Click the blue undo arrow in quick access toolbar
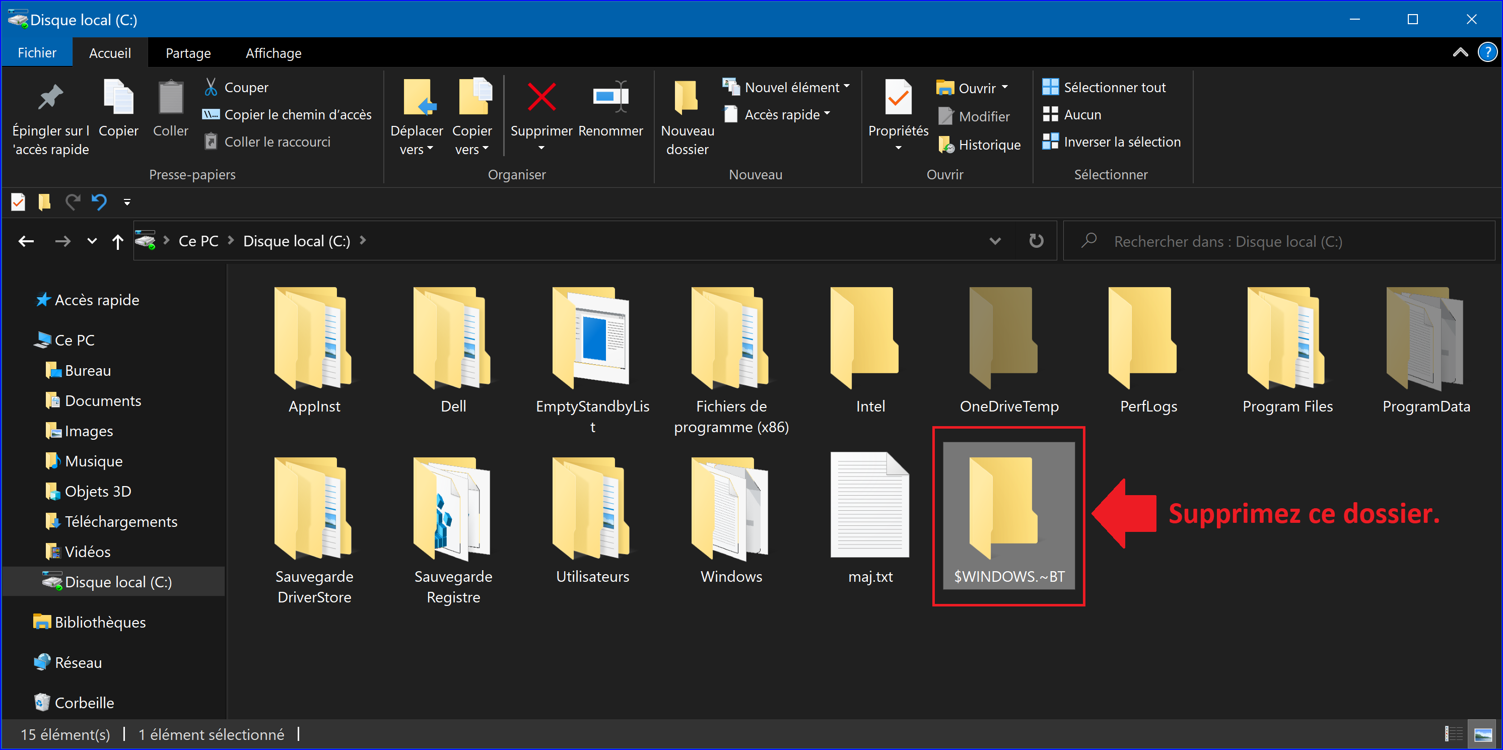This screenshot has height=750, width=1503. (x=99, y=202)
